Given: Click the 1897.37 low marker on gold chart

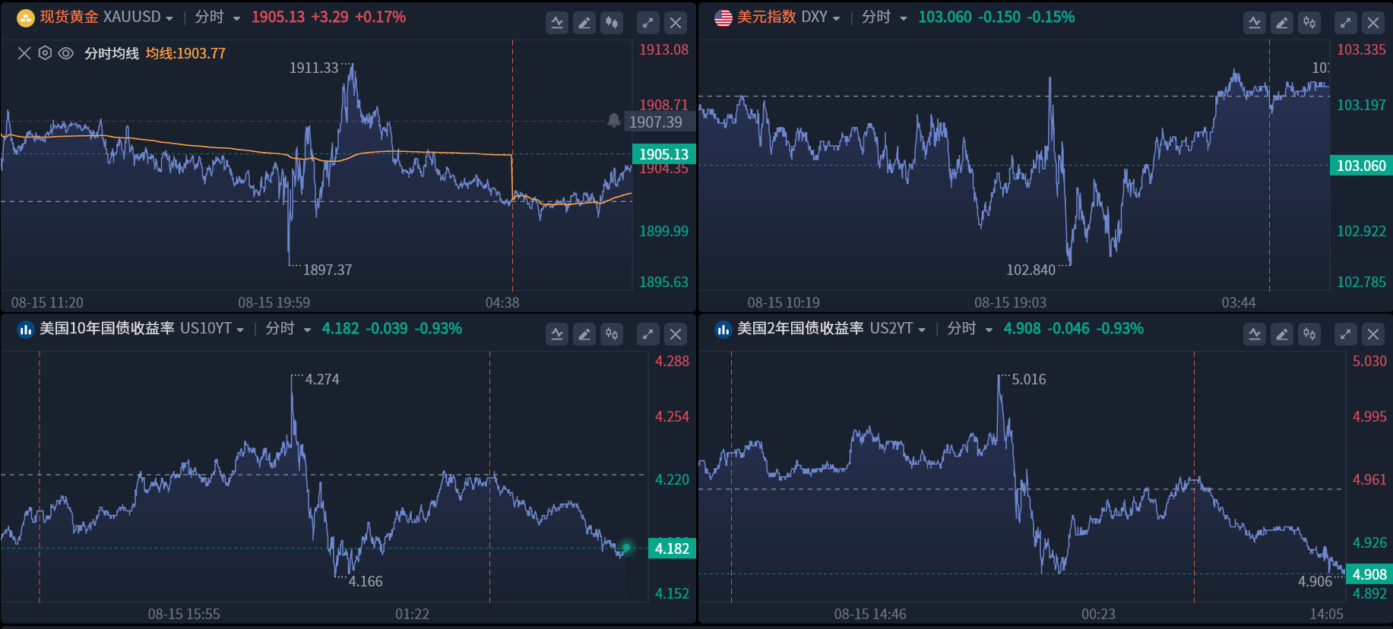Looking at the screenshot, I should click(328, 270).
